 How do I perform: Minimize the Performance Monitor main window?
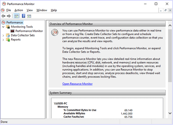pos(145,4)
